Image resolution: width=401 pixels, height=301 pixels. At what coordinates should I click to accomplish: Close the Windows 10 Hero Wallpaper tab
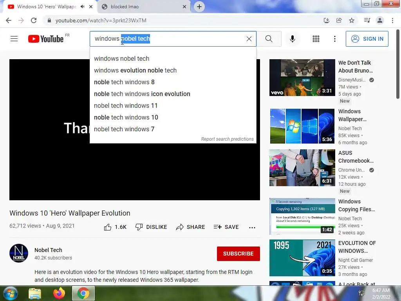pos(91,7)
